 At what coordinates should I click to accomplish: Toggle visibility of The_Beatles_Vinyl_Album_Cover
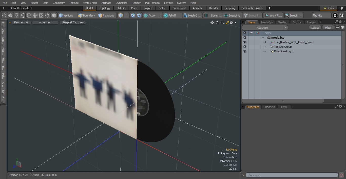pyautogui.click(x=245, y=42)
